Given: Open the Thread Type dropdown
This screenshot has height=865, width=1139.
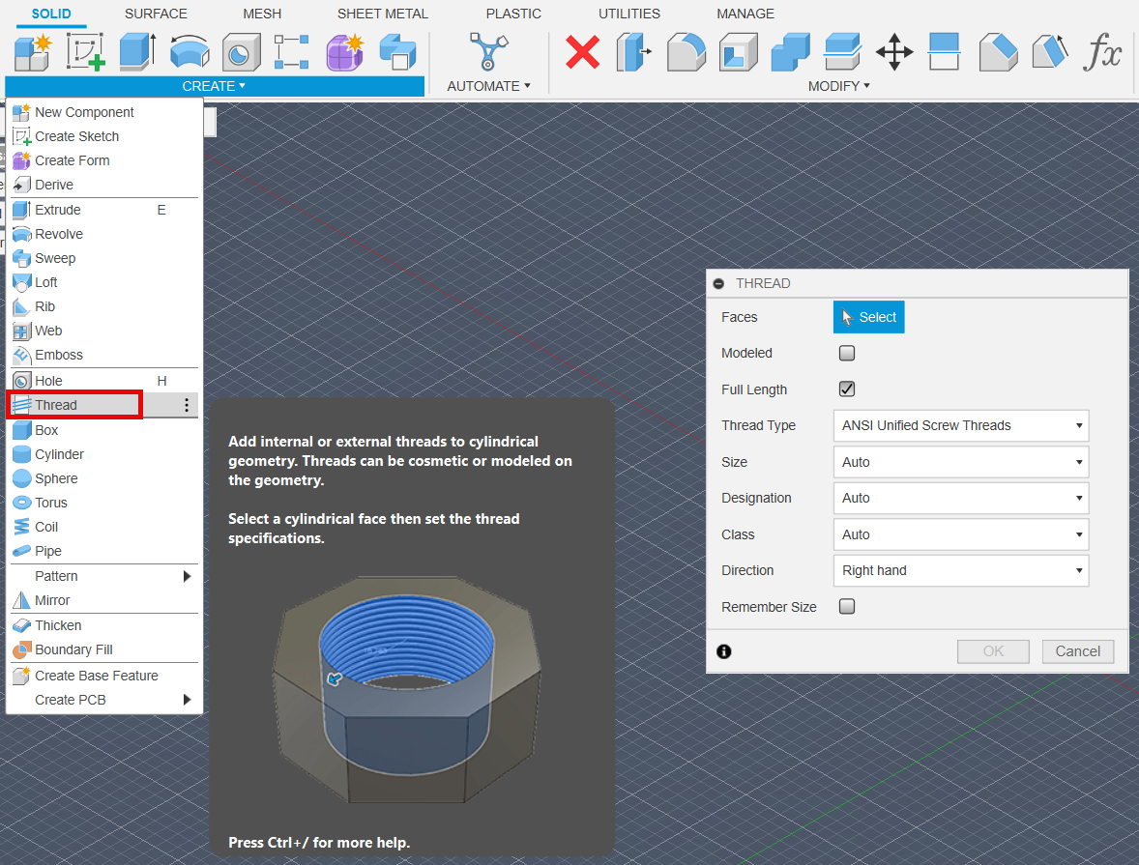Looking at the screenshot, I should coord(960,426).
